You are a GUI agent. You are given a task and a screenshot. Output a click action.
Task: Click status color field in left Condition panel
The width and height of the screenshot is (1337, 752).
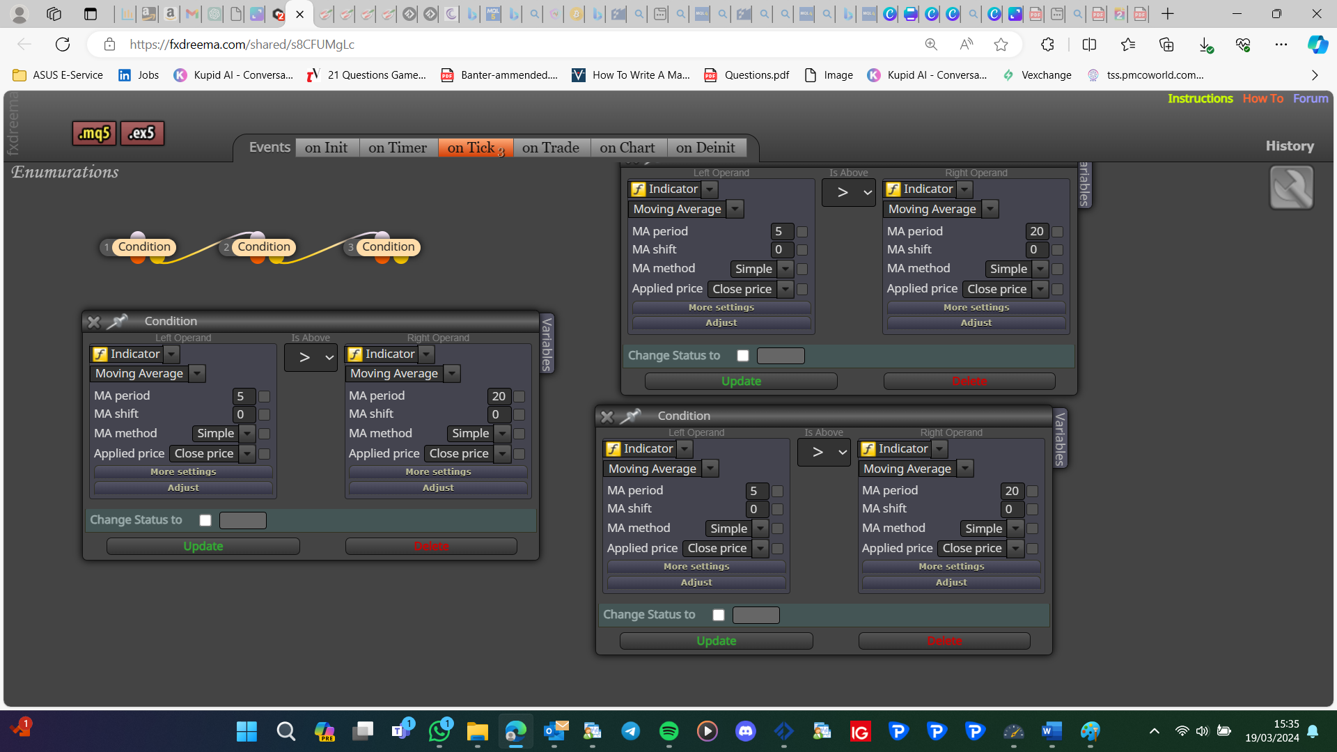tap(243, 520)
